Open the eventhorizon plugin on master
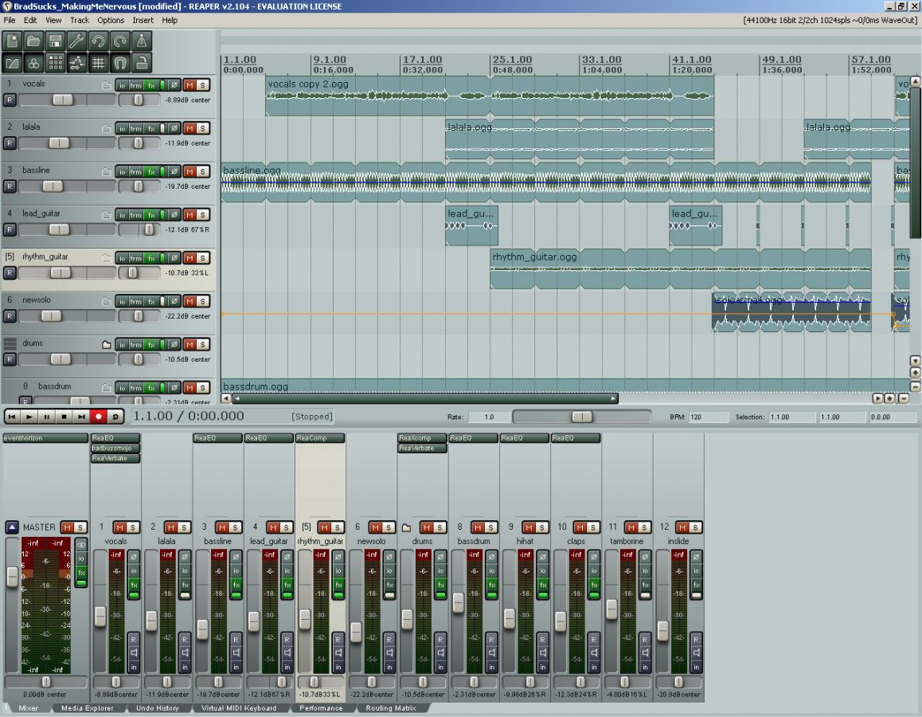922x717 pixels. (45, 438)
